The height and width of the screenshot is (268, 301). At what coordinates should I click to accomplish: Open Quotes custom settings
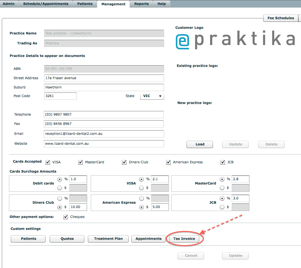(67, 239)
